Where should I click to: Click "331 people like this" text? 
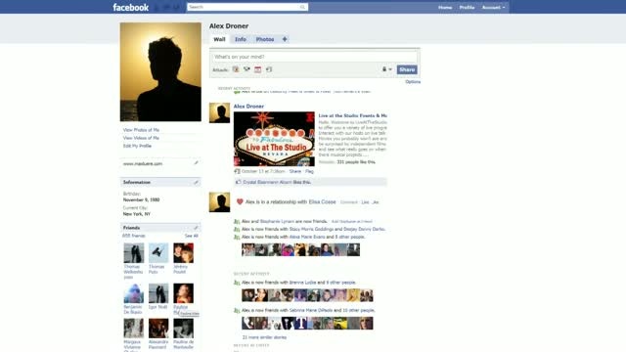pos(356,162)
